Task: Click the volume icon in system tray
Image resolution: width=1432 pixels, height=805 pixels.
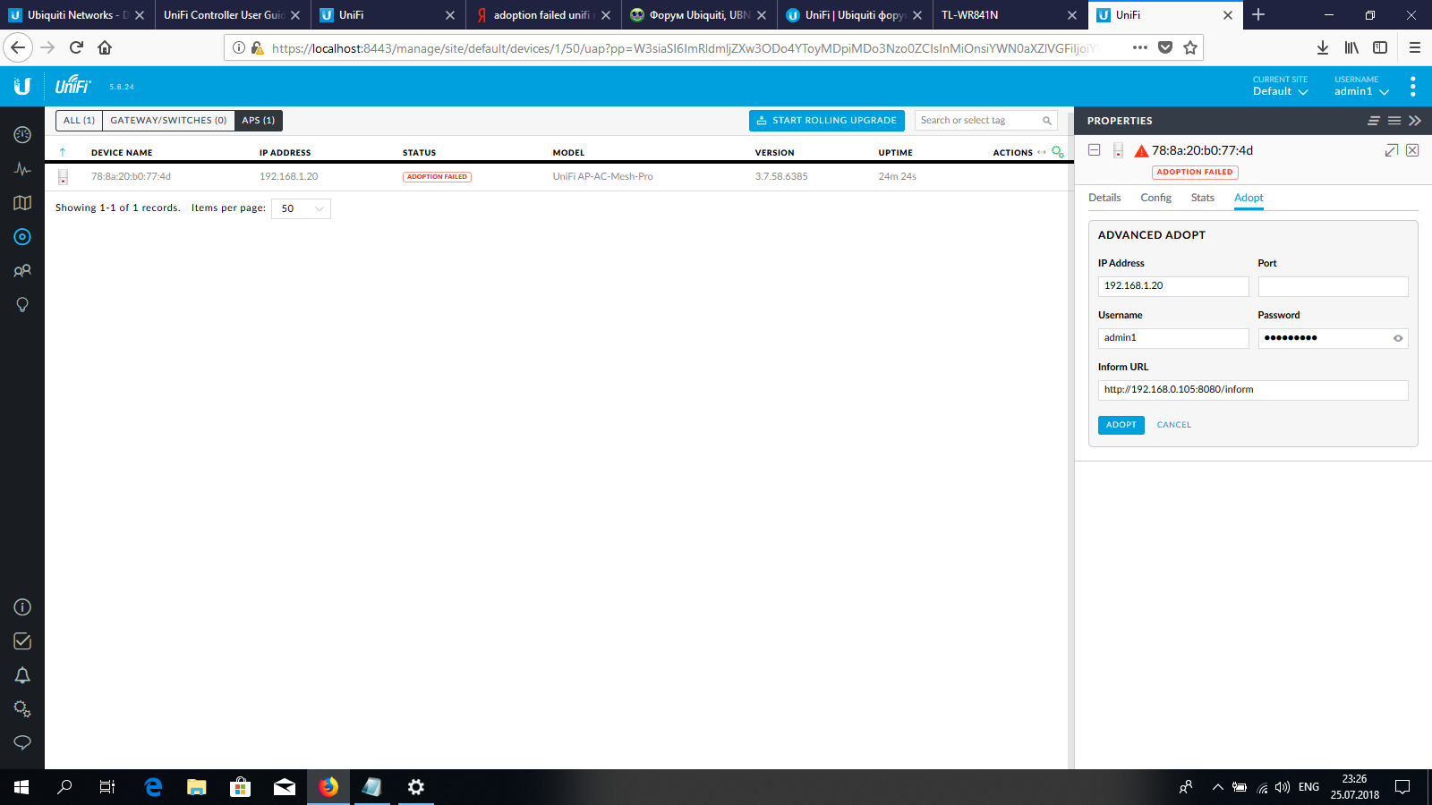Action: (1282, 787)
